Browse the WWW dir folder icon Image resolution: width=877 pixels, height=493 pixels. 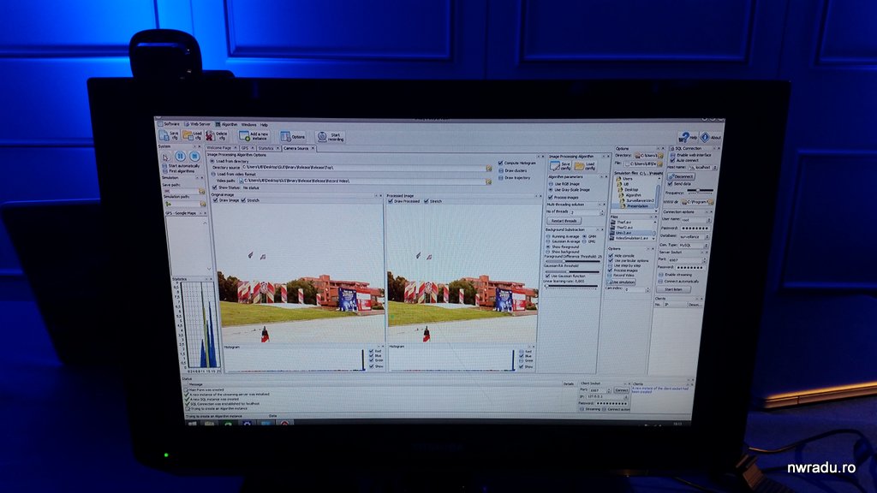[710, 202]
